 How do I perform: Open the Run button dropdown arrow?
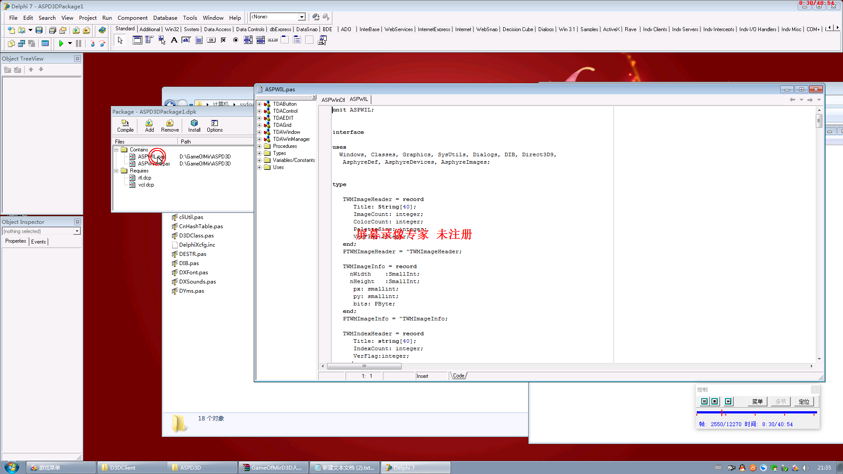(x=70, y=43)
